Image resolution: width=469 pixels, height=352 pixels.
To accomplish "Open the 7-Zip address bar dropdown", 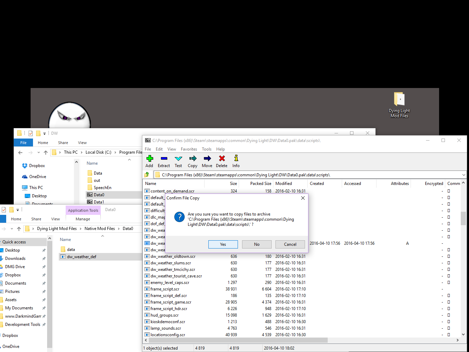I will pyautogui.click(x=463, y=175).
